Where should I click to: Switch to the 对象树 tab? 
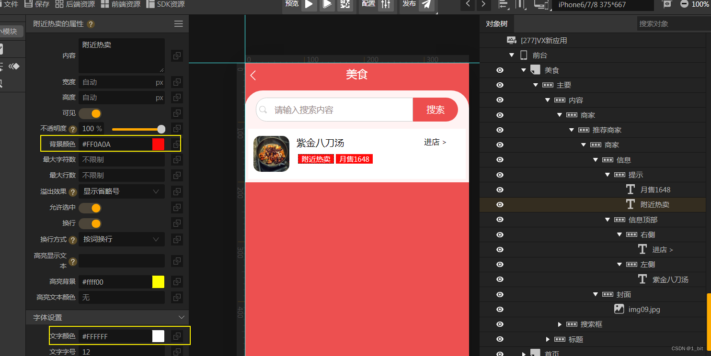496,24
